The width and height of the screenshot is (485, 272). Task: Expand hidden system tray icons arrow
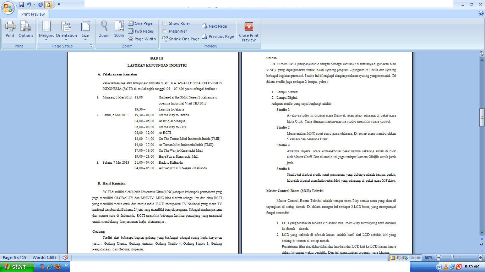439,267
